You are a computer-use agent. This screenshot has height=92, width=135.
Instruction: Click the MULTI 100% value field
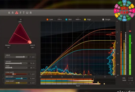click(x=33, y=48)
